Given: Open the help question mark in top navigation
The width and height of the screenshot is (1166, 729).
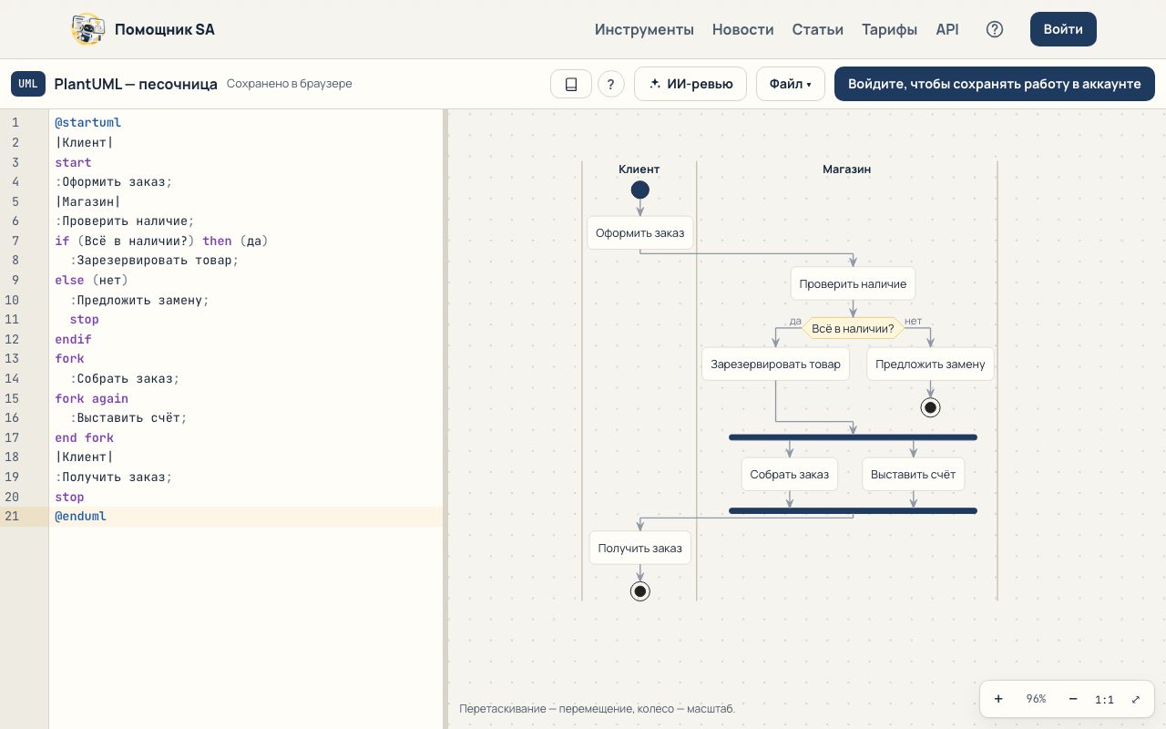Looking at the screenshot, I should pyautogui.click(x=995, y=29).
